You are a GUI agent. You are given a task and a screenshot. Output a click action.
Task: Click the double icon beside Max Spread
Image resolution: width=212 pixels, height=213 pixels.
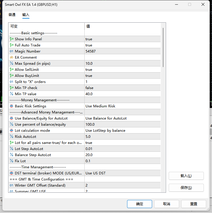tap(12, 64)
